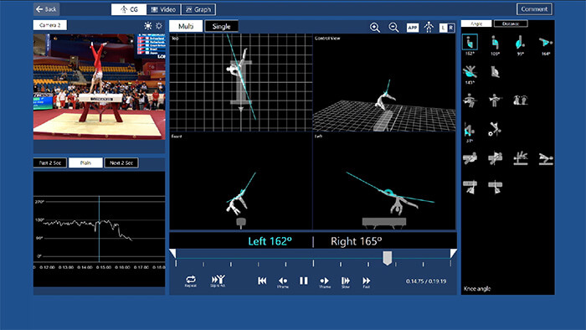Click the skip-to-skill figure icon
Image resolution: width=586 pixels, height=330 pixels.
[218, 281]
